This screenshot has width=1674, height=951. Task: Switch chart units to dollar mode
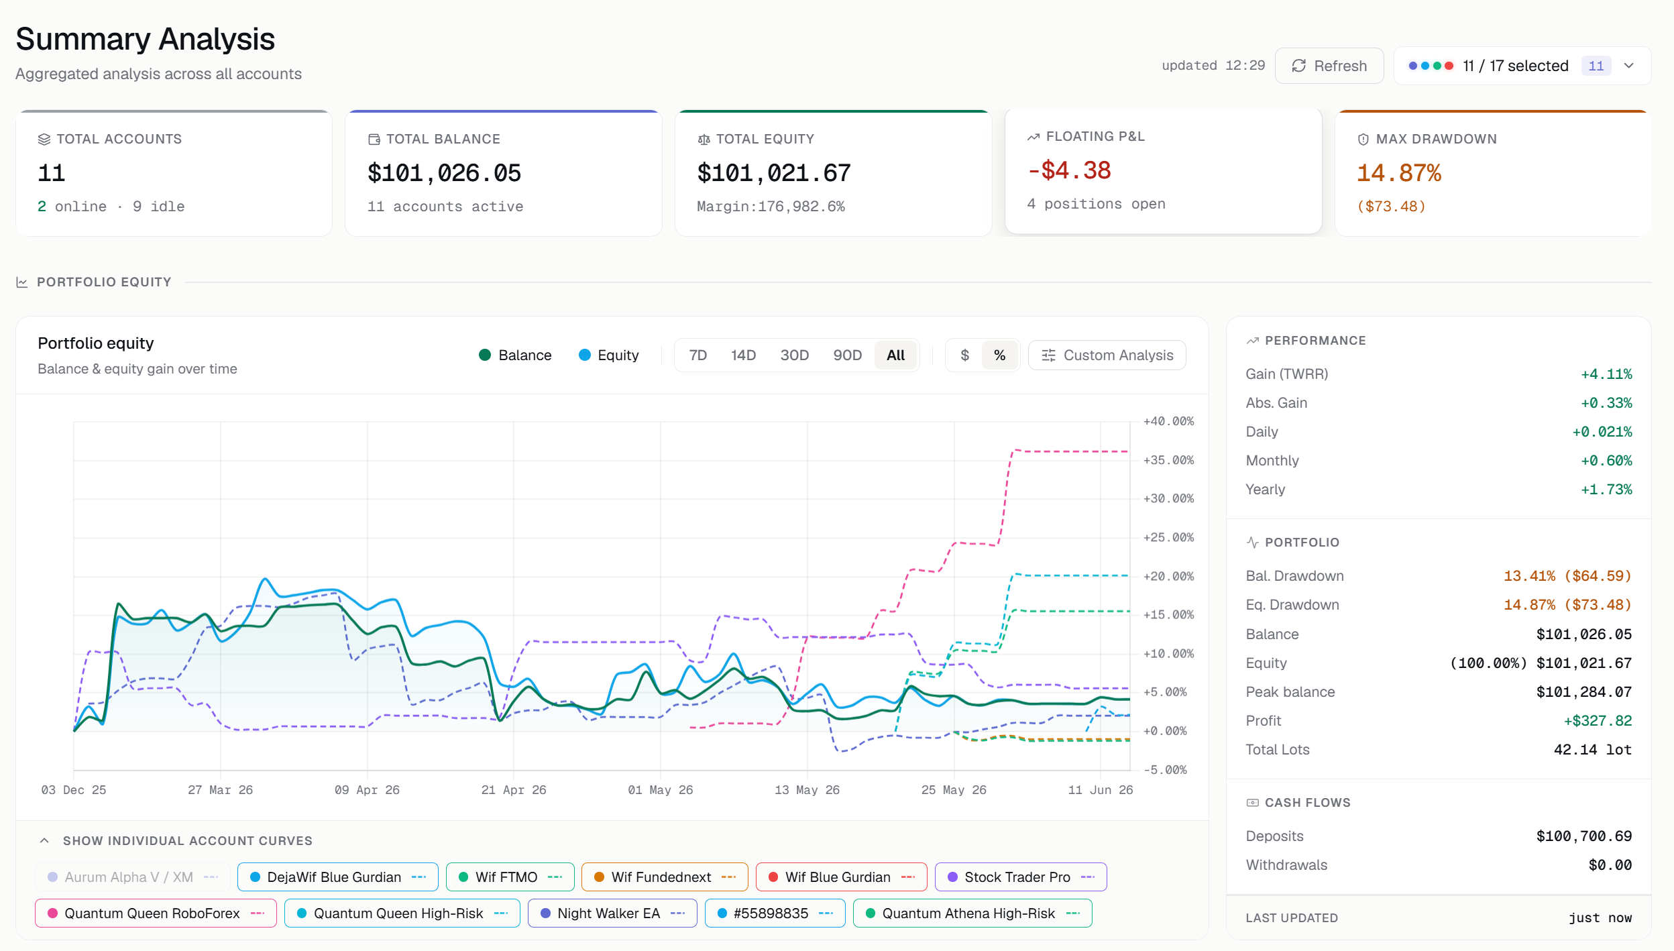point(964,355)
